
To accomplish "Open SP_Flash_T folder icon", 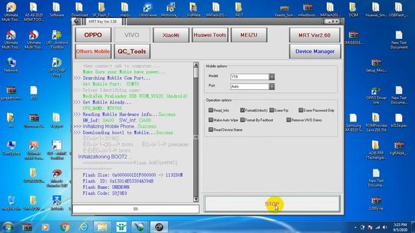I will click(x=102, y=10).
